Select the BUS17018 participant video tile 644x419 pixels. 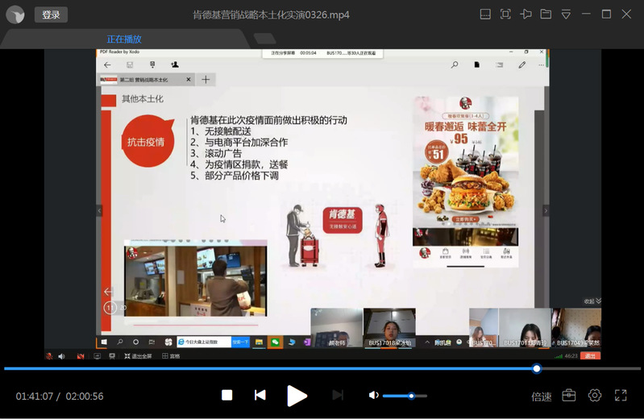coord(389,328)
